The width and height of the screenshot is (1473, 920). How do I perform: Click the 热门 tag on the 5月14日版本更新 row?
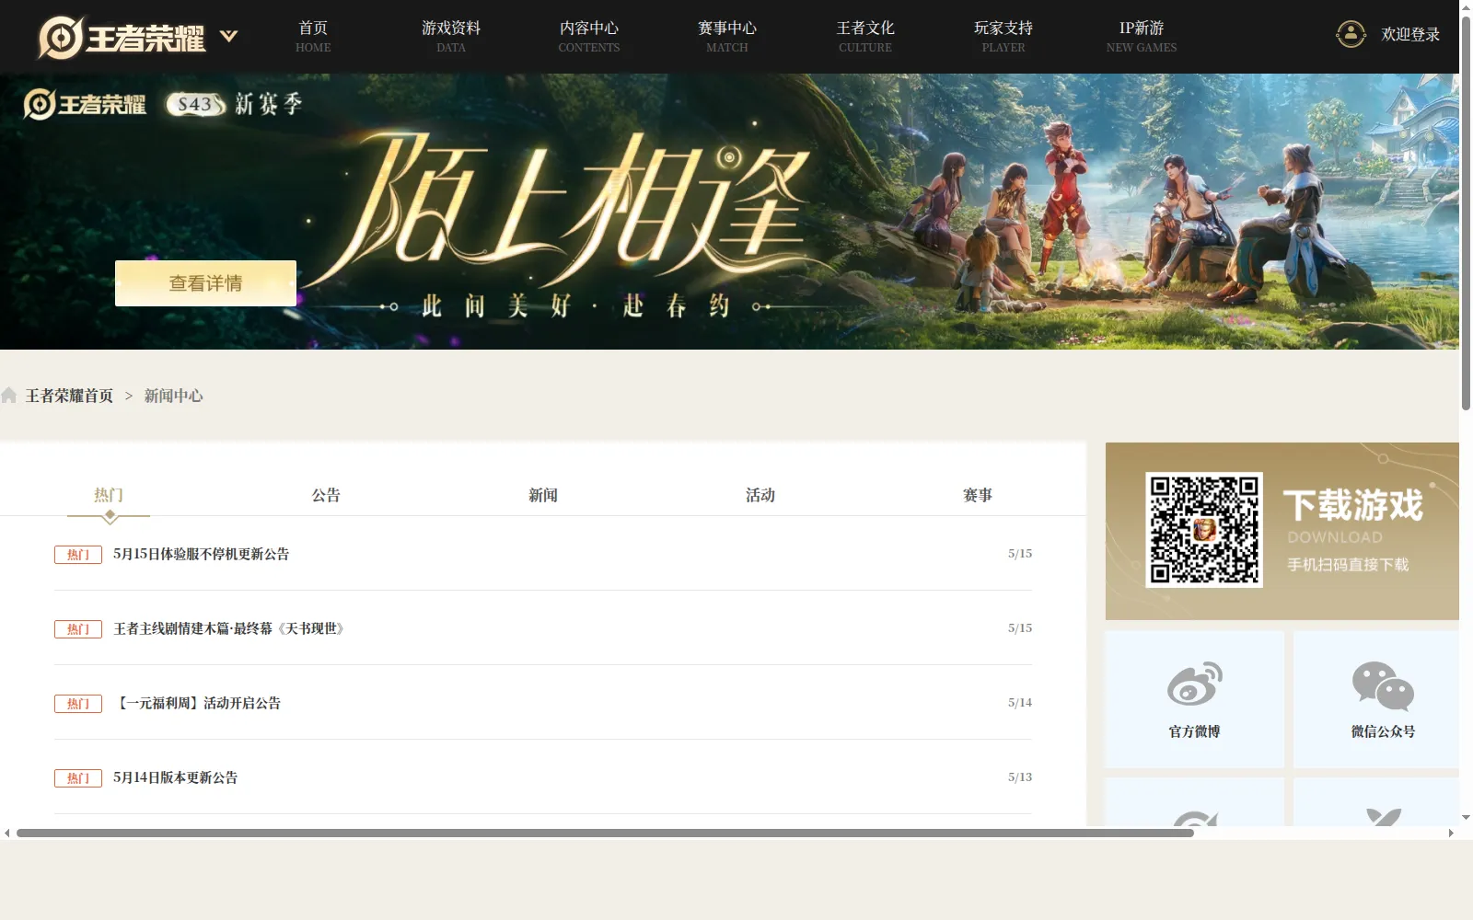78,778
